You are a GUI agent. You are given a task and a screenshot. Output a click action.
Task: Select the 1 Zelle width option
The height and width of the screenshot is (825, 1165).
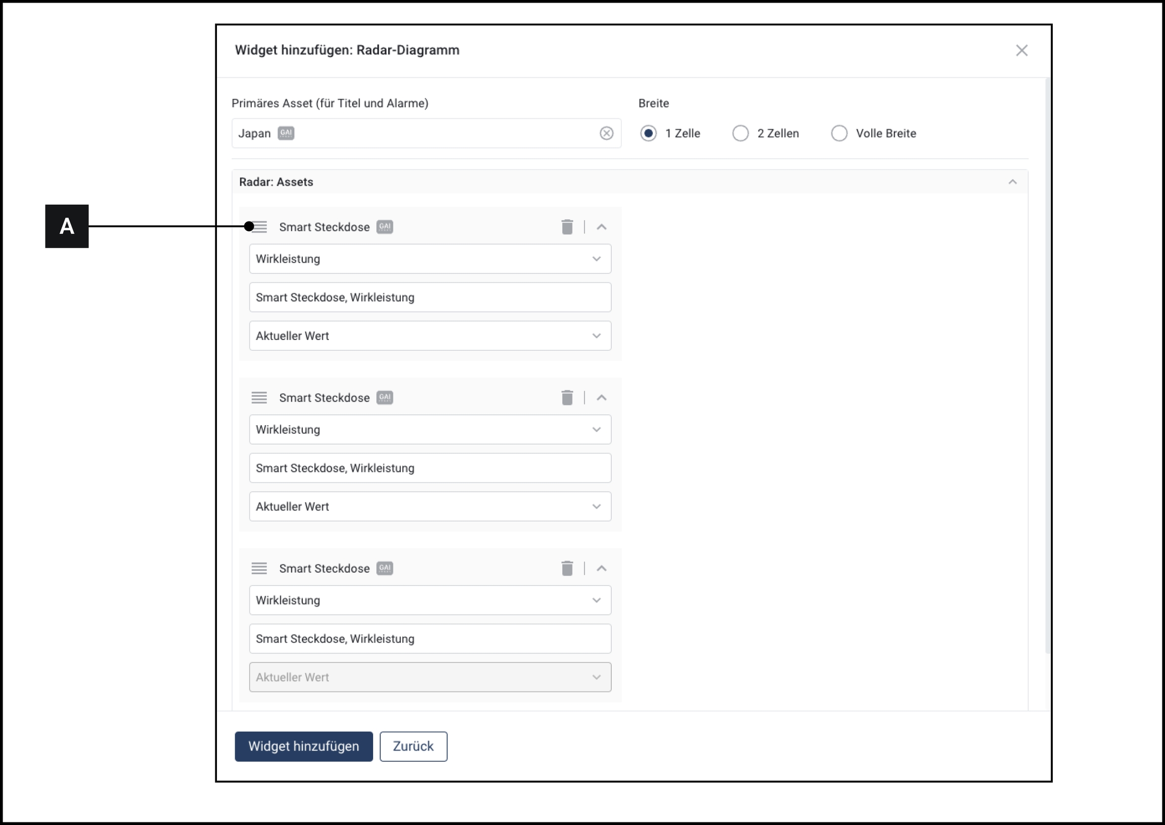[x=648, y=133]
